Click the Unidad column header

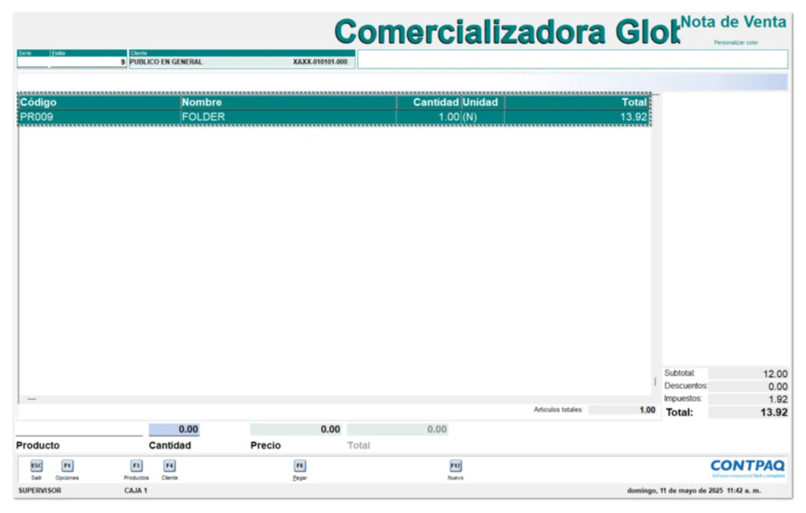coord(483,103)
